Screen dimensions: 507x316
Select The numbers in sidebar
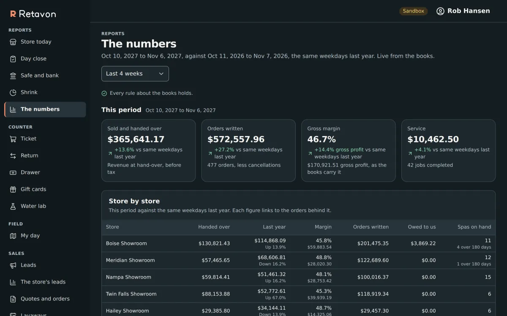45,109
